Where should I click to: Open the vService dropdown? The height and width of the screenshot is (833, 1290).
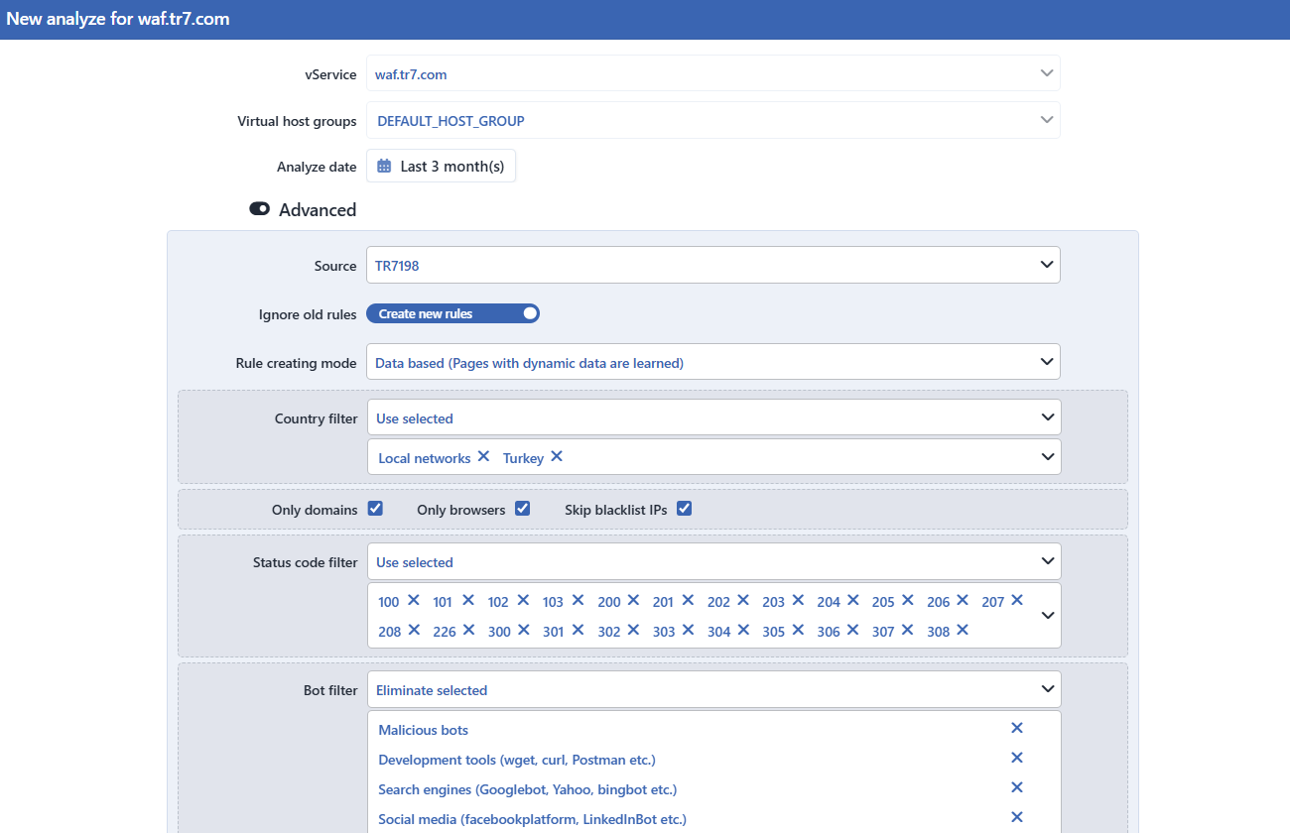[x=713, y=73]
